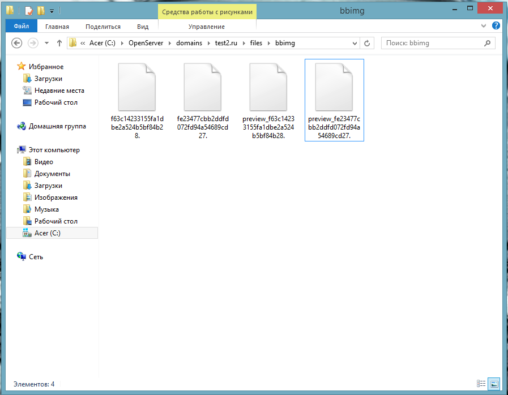The width and height of the screenshot is (508, 395).
Task: Go up one folder level
Action: coord(59,43)
